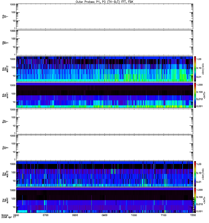
Task: Click the 0.100 tick on thb scm1 color bar
Action: click(200, 92)
